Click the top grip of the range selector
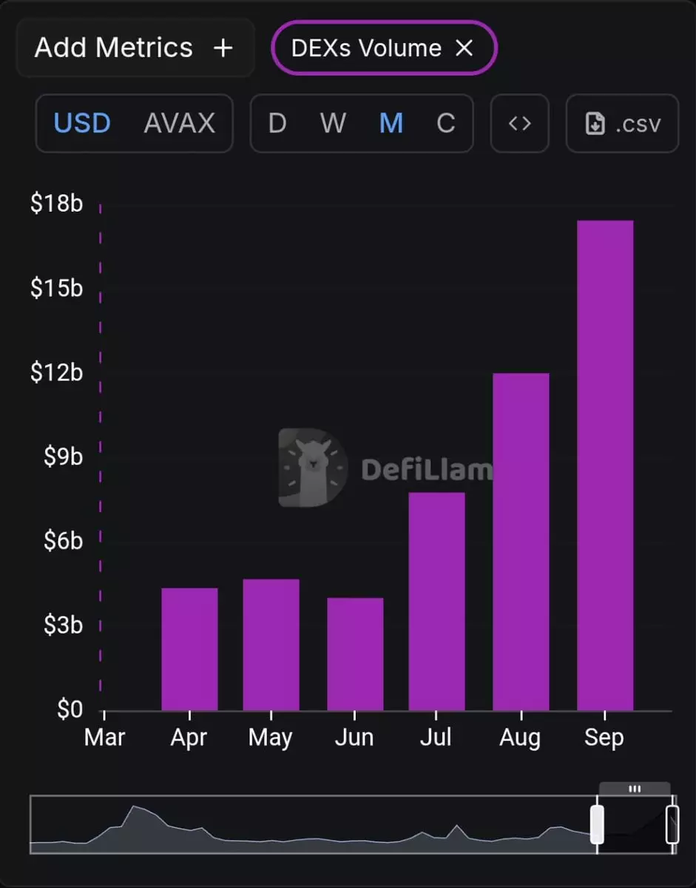This screenshot has height=888, width=696. tap(635, 789)
